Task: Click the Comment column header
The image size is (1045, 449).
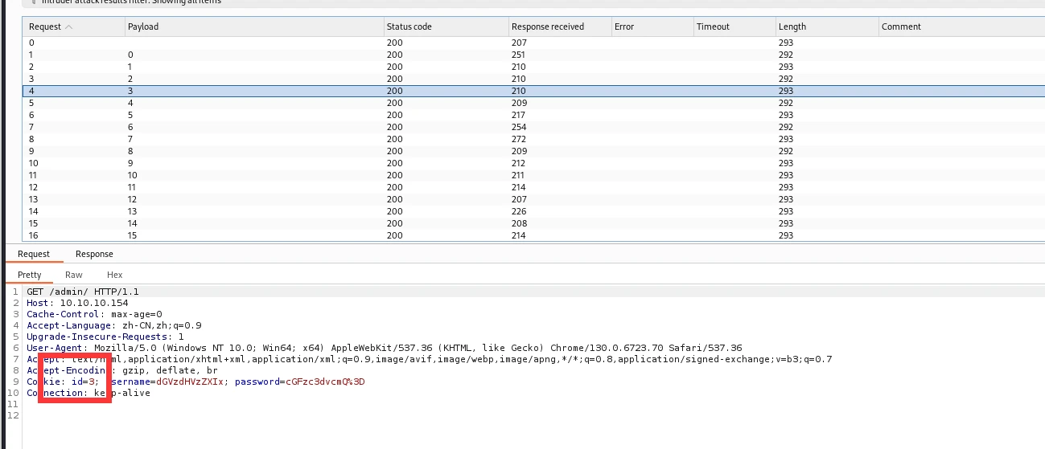Action: tap(961, 27)
